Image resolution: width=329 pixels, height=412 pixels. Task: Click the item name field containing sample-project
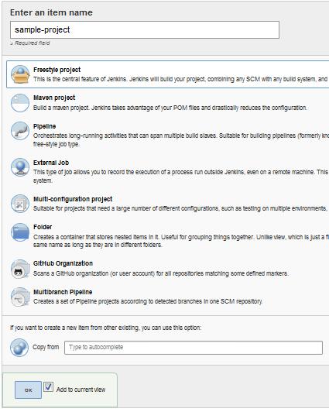click(x=145, y=30)
